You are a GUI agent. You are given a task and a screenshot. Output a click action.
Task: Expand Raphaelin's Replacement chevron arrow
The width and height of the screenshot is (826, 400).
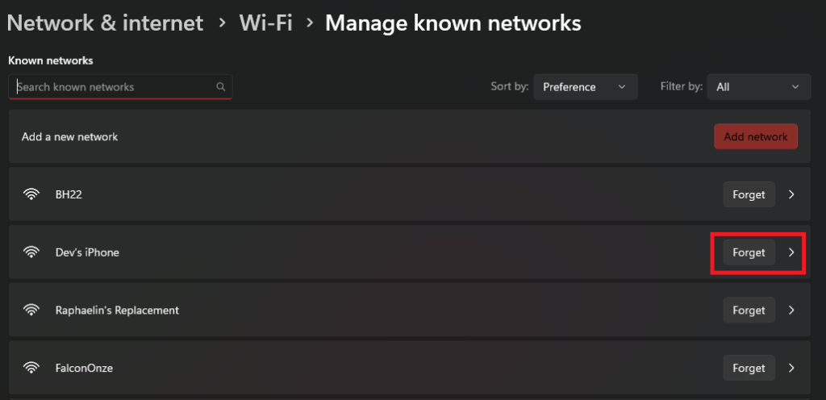tap(791, 310)
